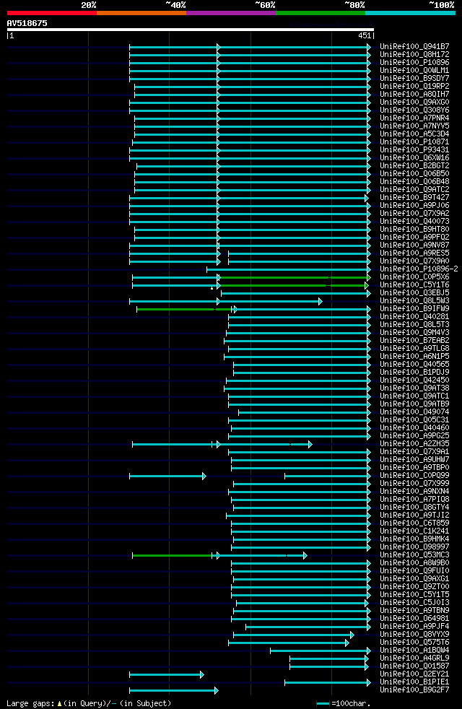The height and width of the screenshot is (709, 462).
Task: Select the UniRef100_A9UHW7 label
Action: click(414, 460)
